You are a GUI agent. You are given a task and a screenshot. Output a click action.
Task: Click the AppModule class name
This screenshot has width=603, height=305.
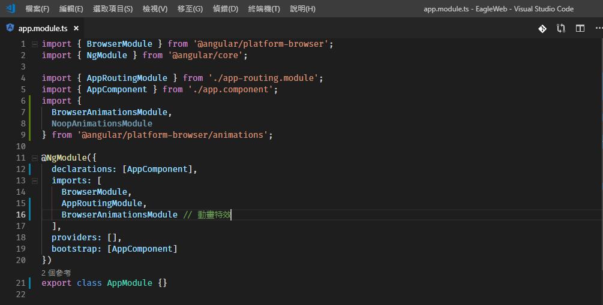tap(130, 283)
